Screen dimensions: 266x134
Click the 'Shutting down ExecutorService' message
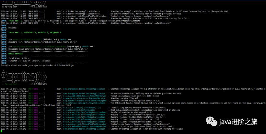[x=141, y=23]
